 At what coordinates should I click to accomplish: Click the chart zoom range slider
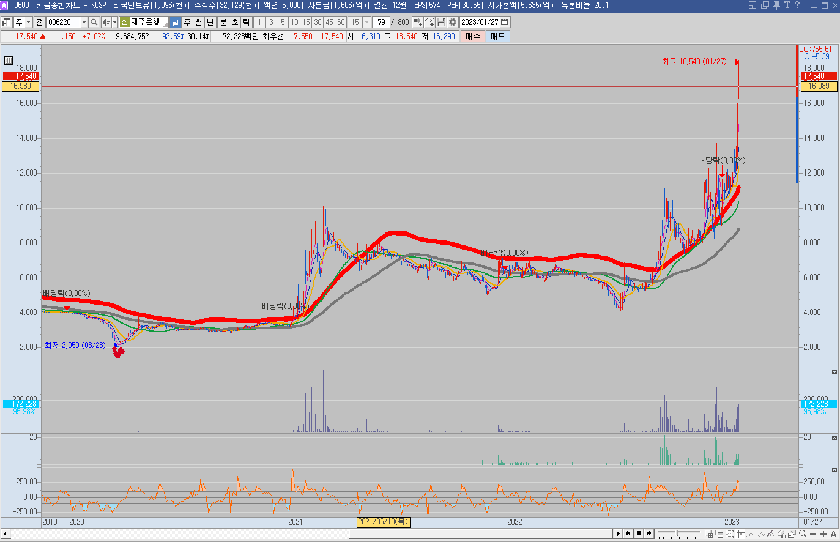(678, 533)
